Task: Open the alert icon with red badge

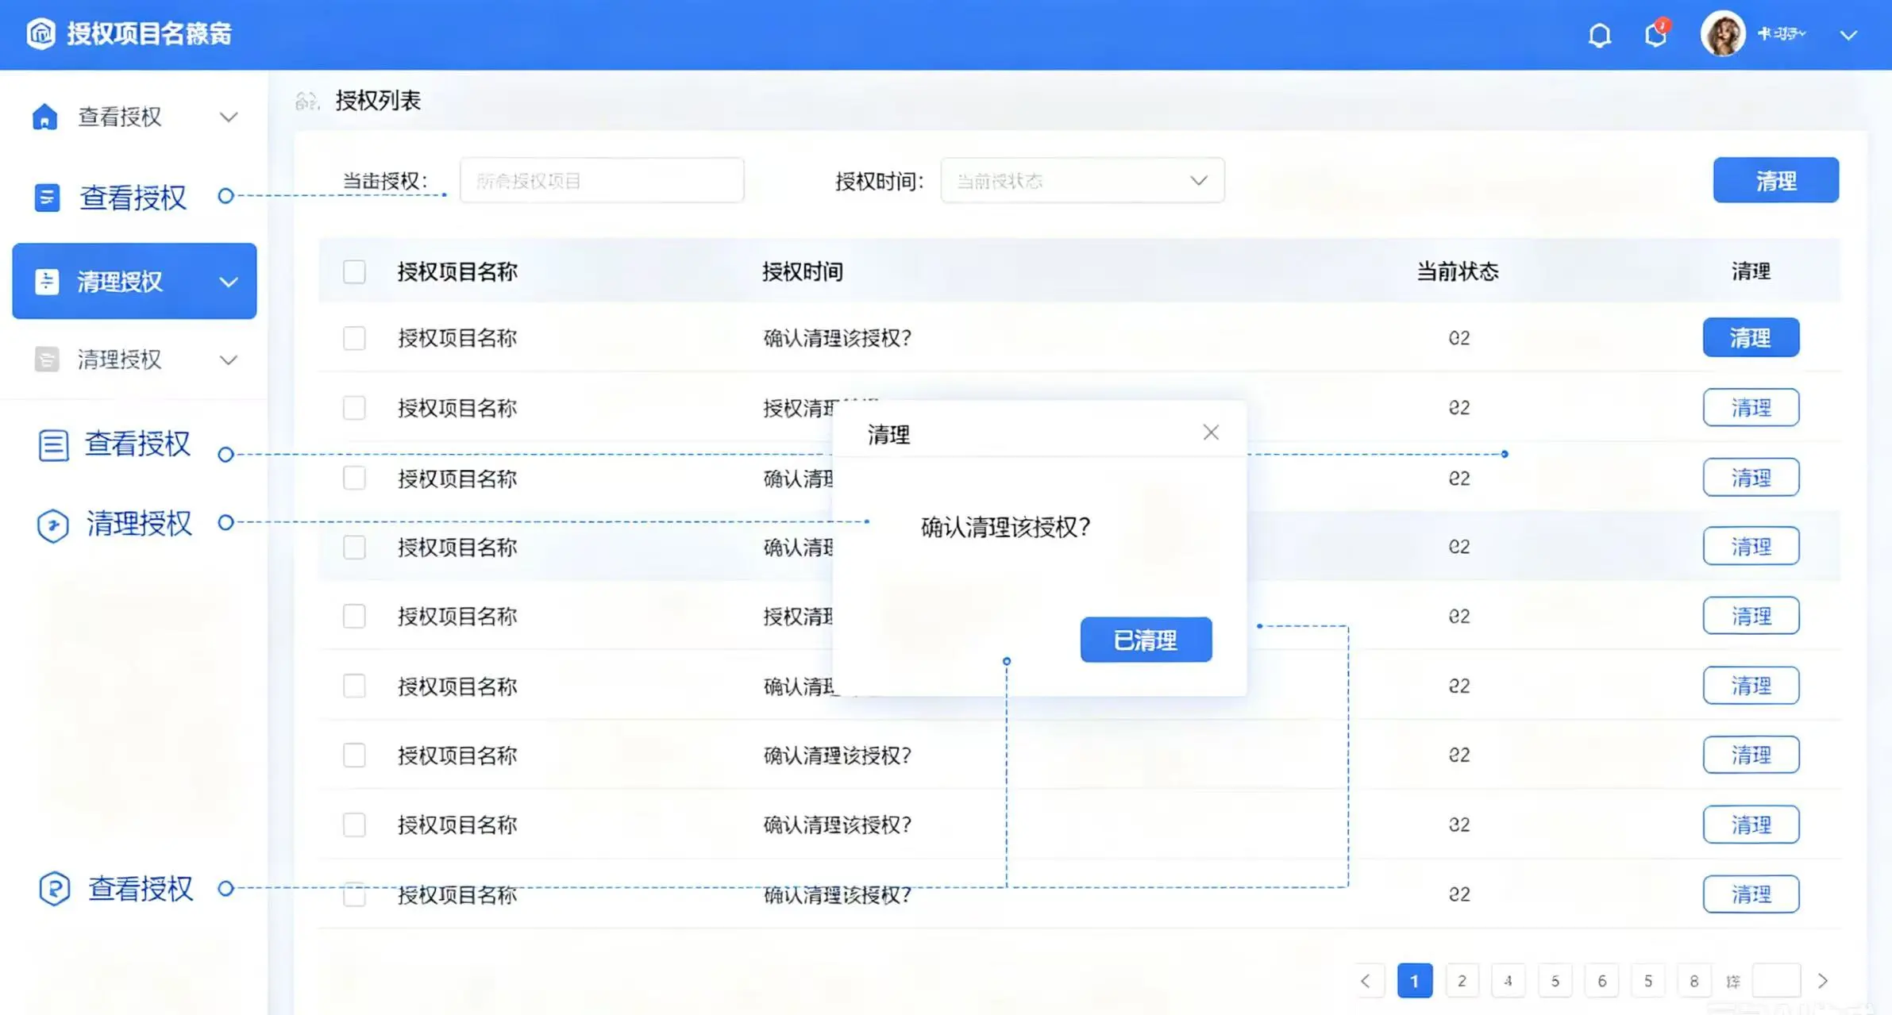Action: pyautogui.click(x=1656, y=34)
